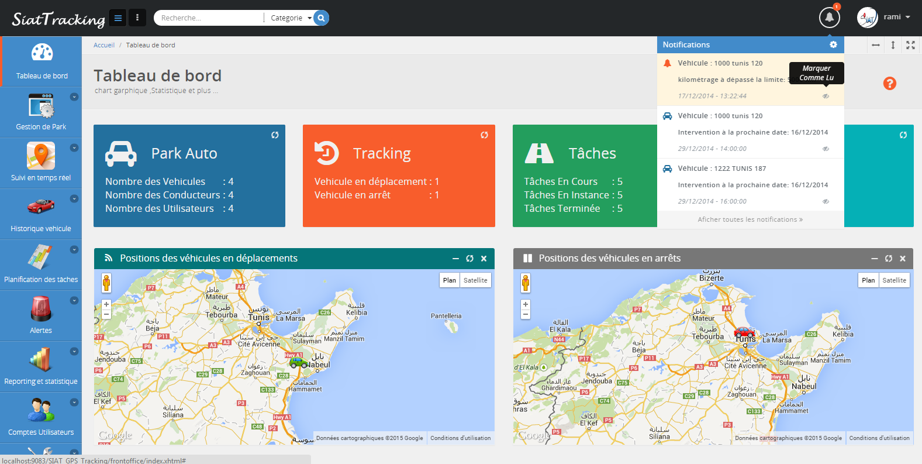This screenshot has height=464, width=922.
Task: Toggle fullscreen icon in breadcrumb bar
Action: point(910,45)
